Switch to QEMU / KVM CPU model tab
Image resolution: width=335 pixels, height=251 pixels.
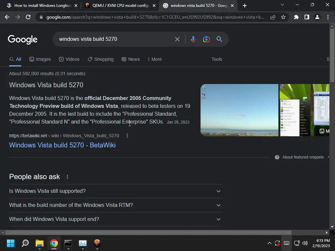coord(121,6)
